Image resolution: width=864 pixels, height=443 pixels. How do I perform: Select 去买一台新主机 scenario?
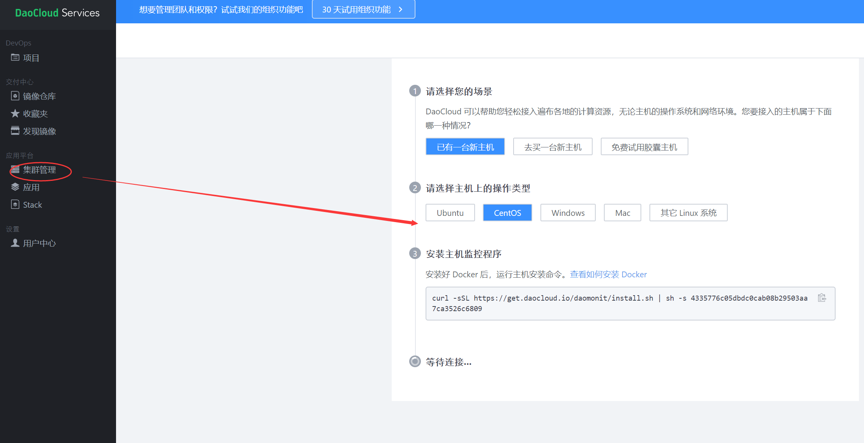pos(553,147)
